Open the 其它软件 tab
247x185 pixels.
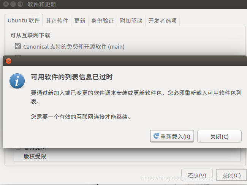pyautogui.click(x=57, y=21)
